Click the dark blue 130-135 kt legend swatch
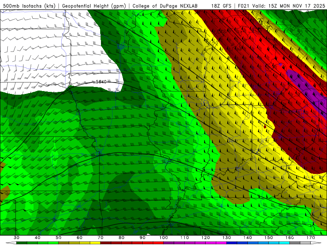327x245 pixels. (x=232, y=243)
